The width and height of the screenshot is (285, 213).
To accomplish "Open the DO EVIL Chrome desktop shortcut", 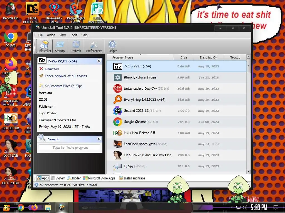I will (11, 39).
